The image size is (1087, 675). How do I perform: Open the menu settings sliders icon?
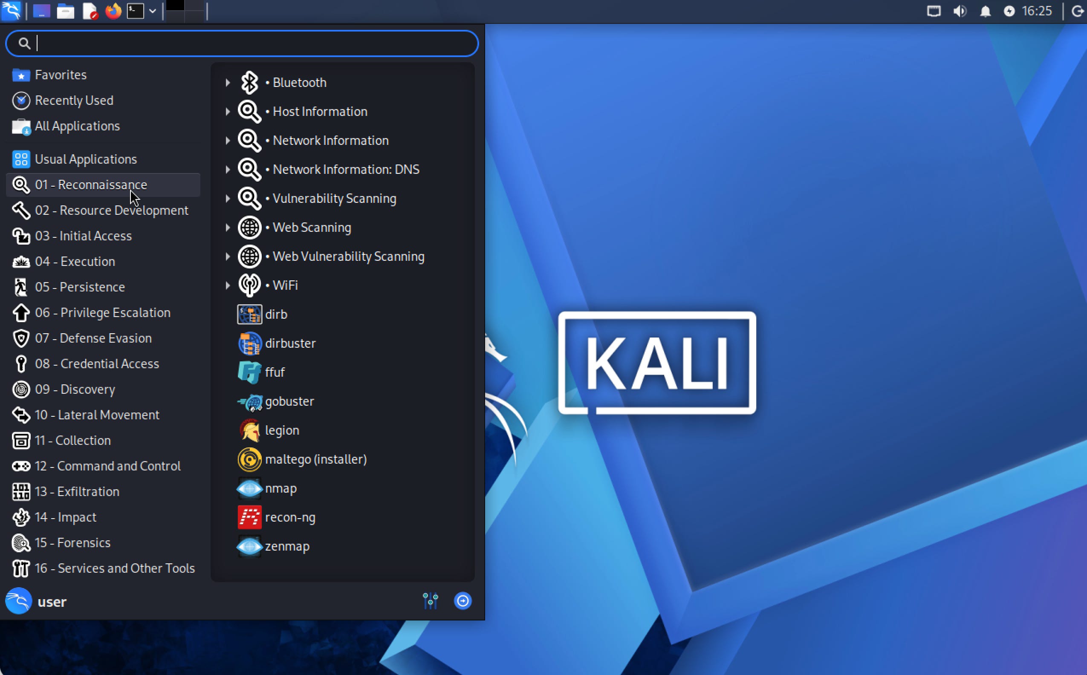(431, 601)
